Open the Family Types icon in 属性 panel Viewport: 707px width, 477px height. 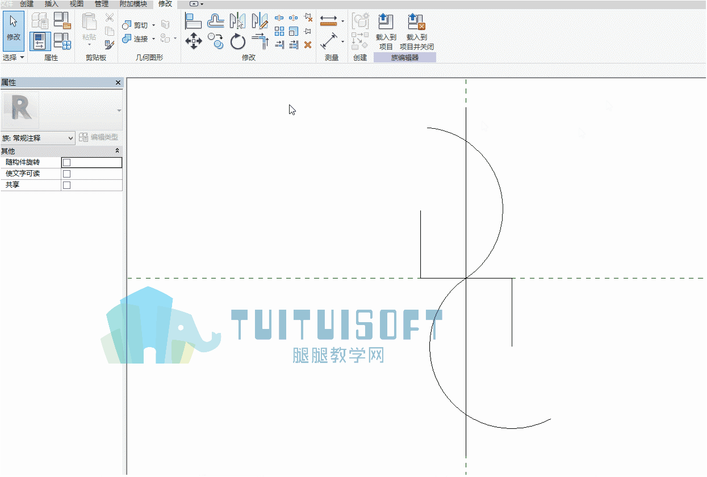(62, 41)
